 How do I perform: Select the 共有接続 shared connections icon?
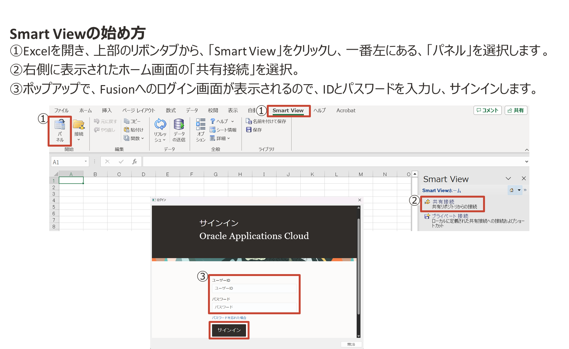[427, 202]
